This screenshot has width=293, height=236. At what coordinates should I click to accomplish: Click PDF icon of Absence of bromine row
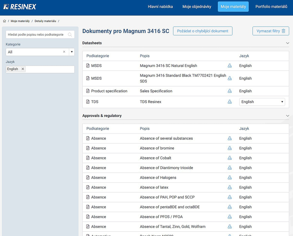point(88,148)
